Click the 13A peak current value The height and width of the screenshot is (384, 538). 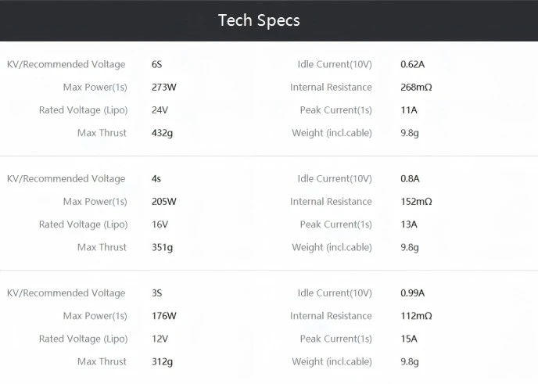pos(409,224)
